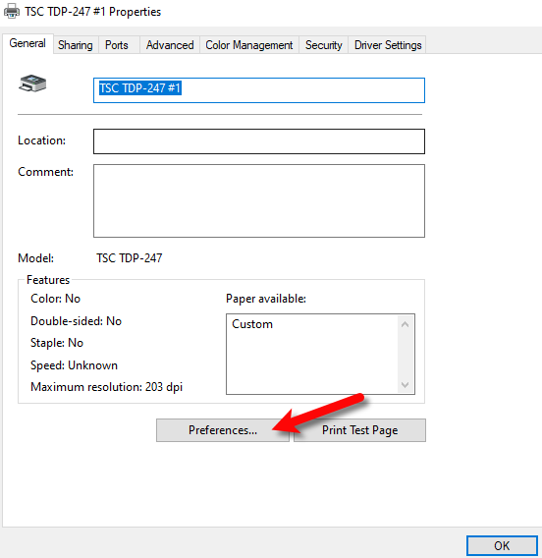
Task: Go to the Advanced tab
Action: [170, 45]
